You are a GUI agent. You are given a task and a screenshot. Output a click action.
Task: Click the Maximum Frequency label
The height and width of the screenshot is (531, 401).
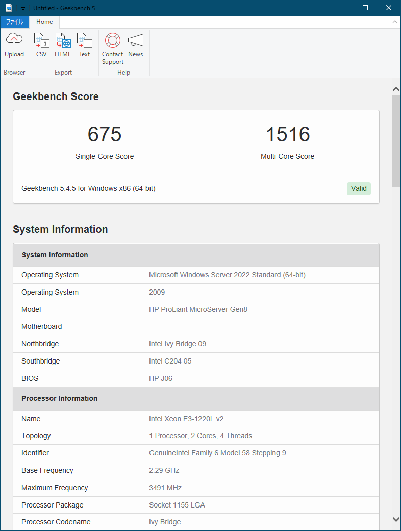point(55,488)
